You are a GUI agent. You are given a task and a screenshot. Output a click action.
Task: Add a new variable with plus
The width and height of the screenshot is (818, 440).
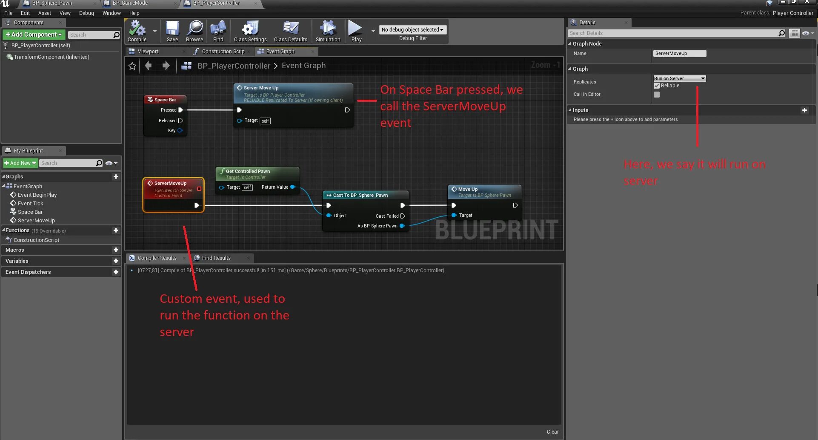click(x=116, y=261)
